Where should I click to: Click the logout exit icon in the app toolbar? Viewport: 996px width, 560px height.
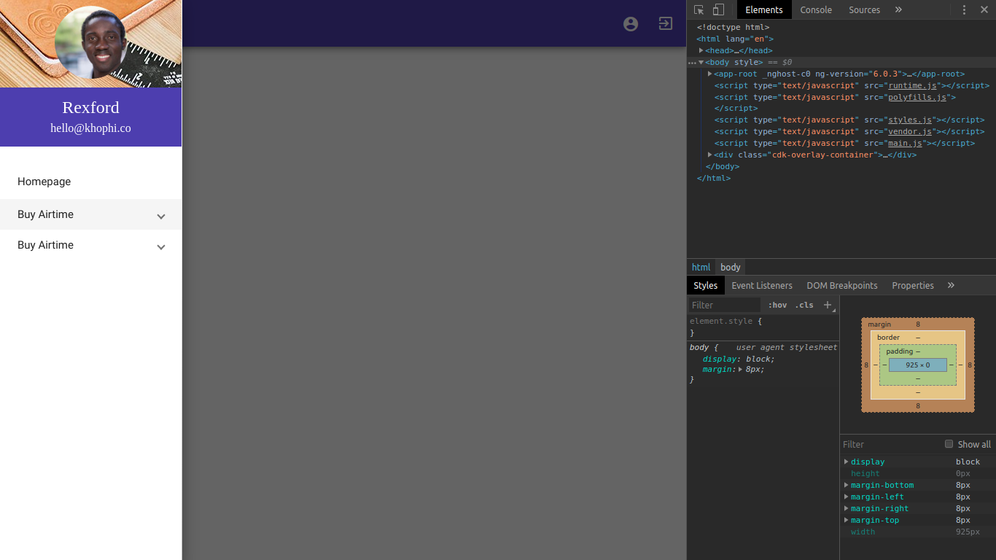(665, 23)
